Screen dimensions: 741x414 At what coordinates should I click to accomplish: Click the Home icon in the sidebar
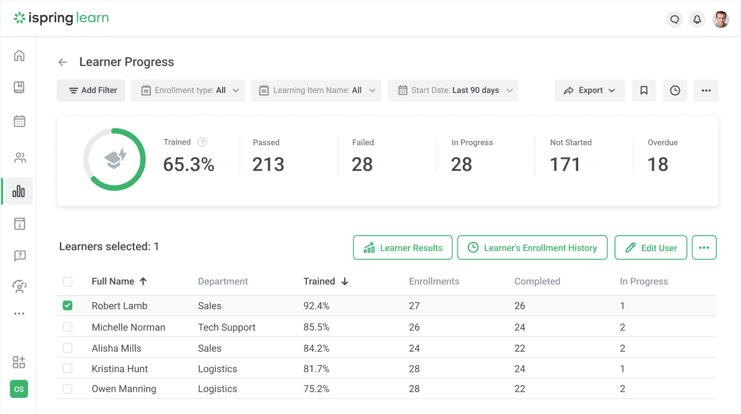19,55
